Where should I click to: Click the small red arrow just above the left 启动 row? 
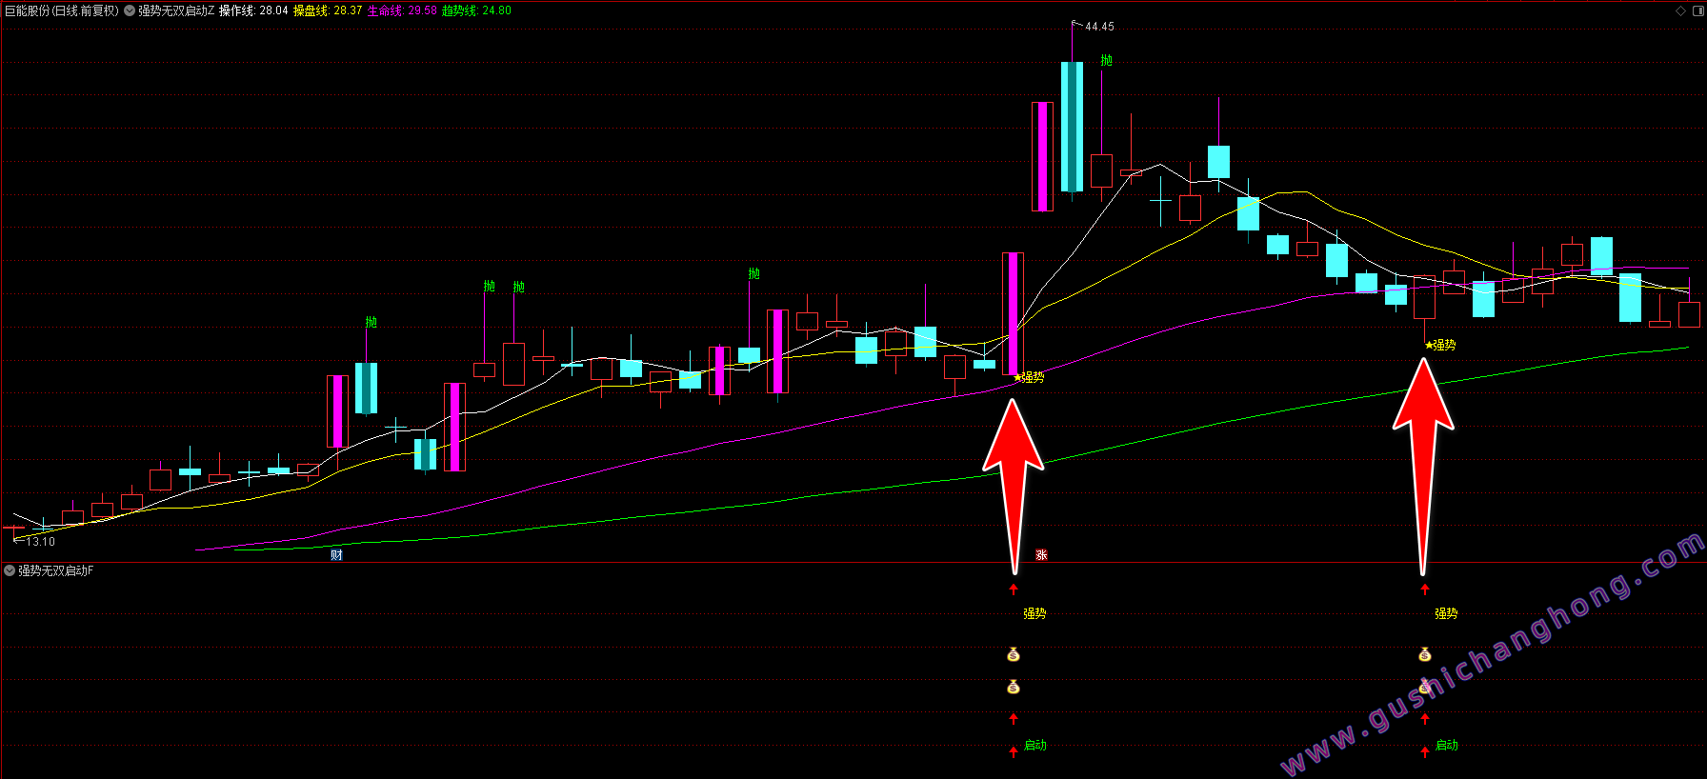pos(1014,719)
